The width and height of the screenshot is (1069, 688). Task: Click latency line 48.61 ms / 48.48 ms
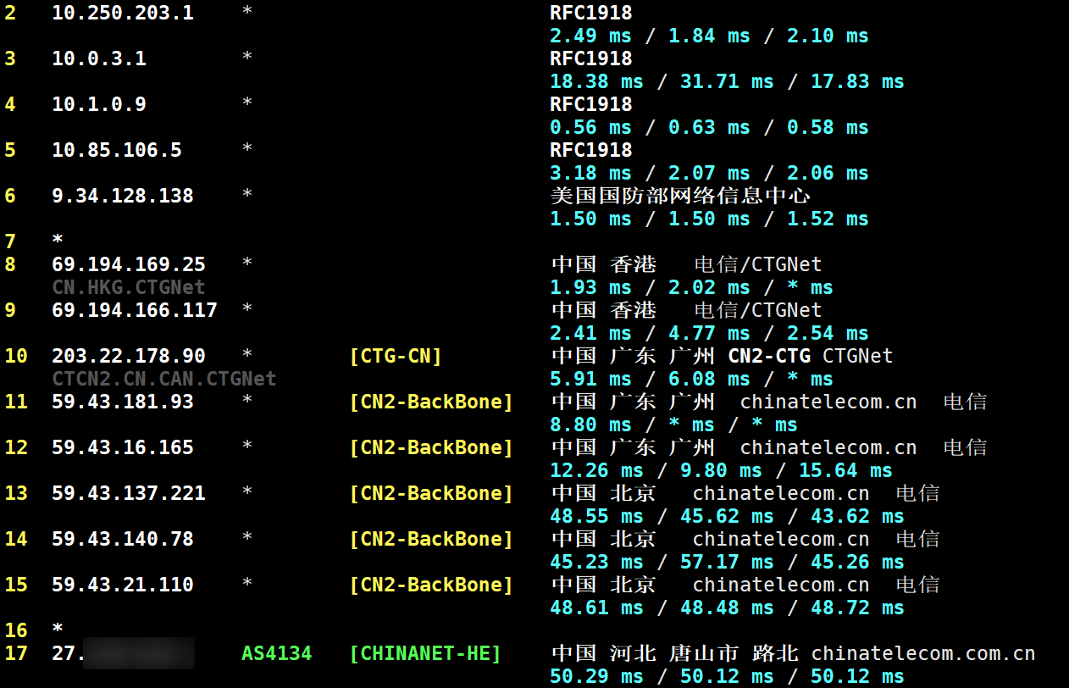727,608
